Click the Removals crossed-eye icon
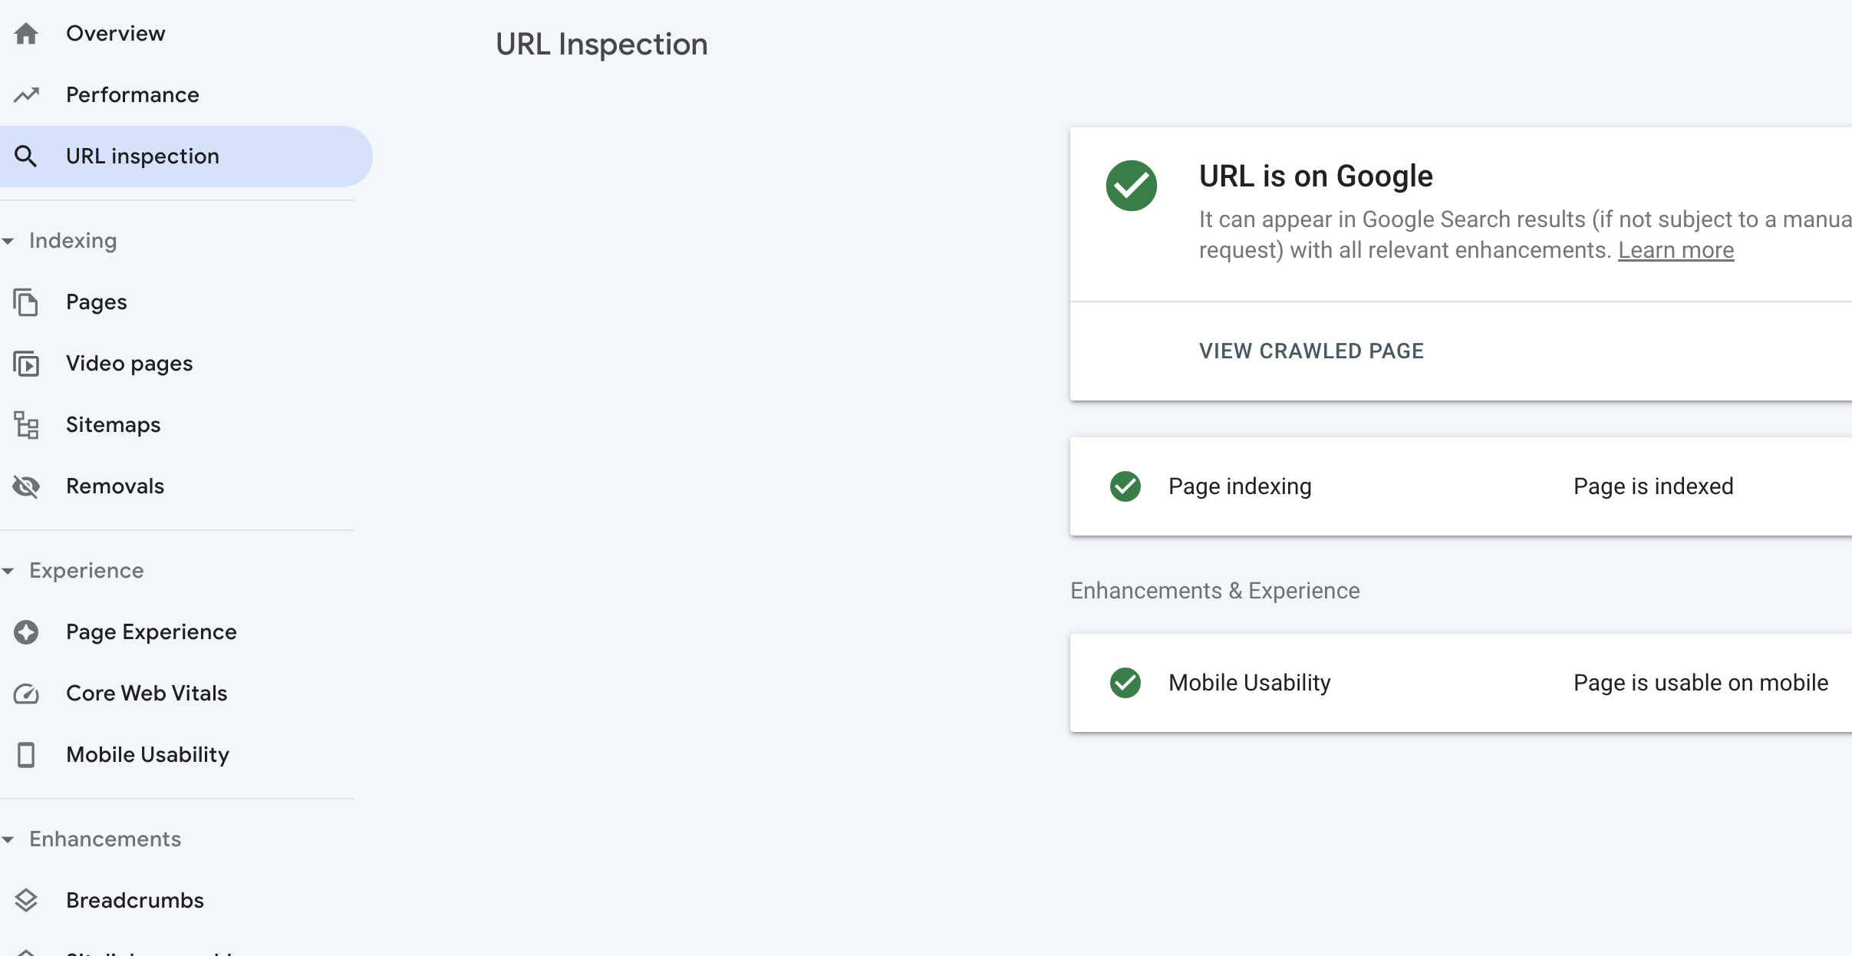This screenshot has width=1852, height=956. pyautogui.click(x=26, y=486)
